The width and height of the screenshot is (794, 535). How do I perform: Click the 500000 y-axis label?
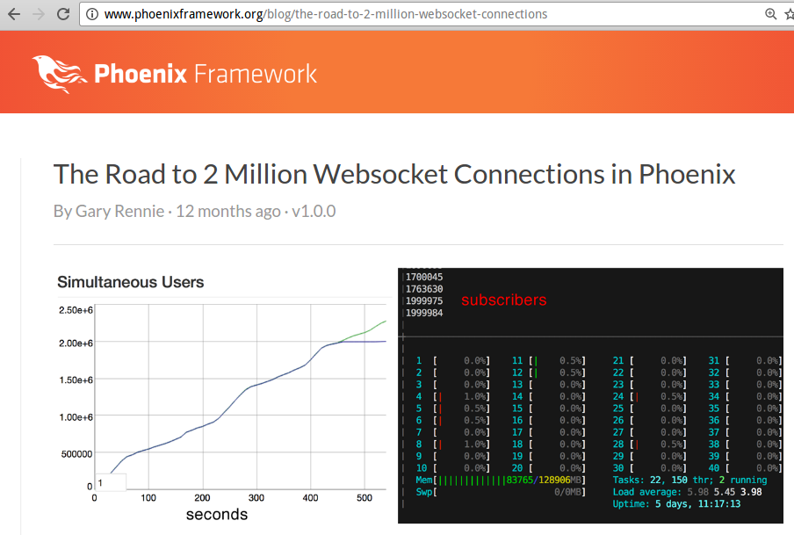point(77,454)
